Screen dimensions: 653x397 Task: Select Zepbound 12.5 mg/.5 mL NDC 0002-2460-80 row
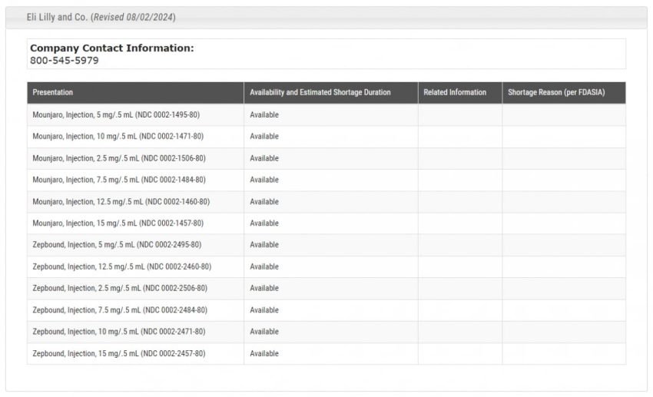[x=326, y=266]
